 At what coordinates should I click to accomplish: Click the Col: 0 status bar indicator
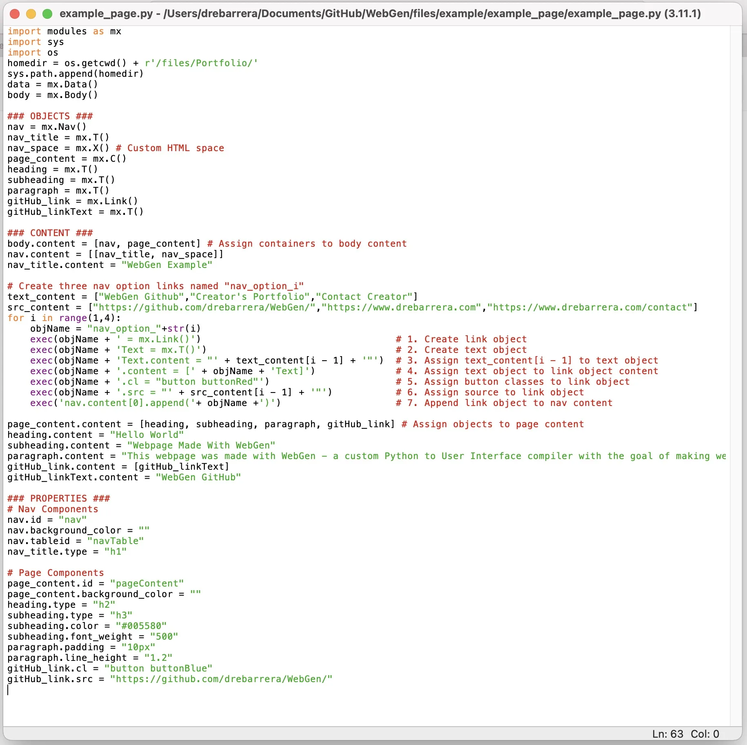[x=705, y=734]
